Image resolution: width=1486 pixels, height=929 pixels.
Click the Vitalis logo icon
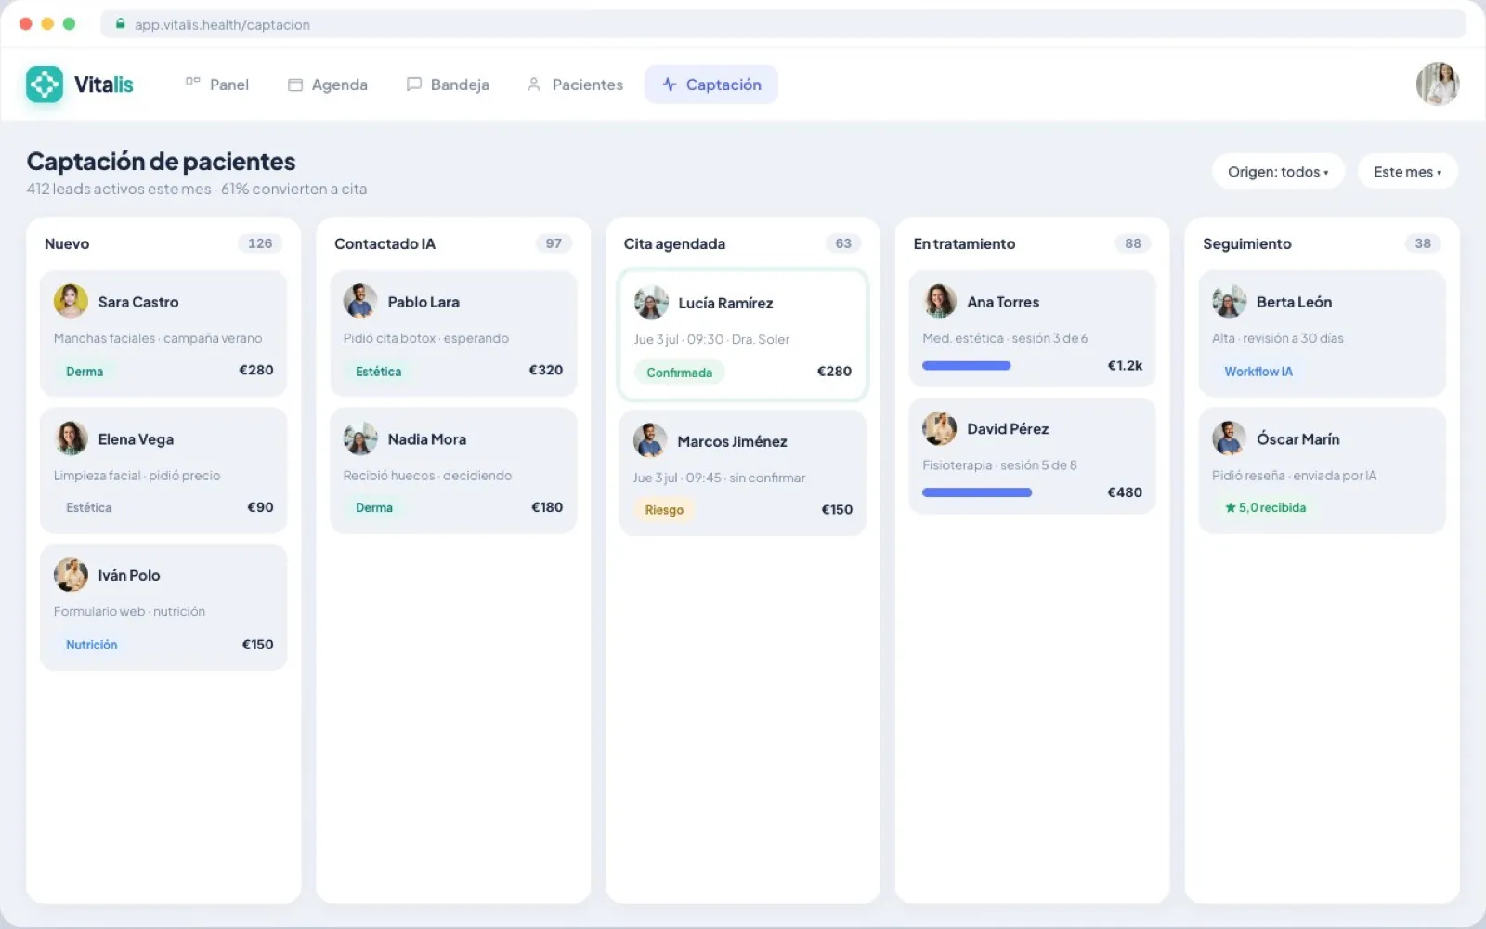click(x=45, y=85)
